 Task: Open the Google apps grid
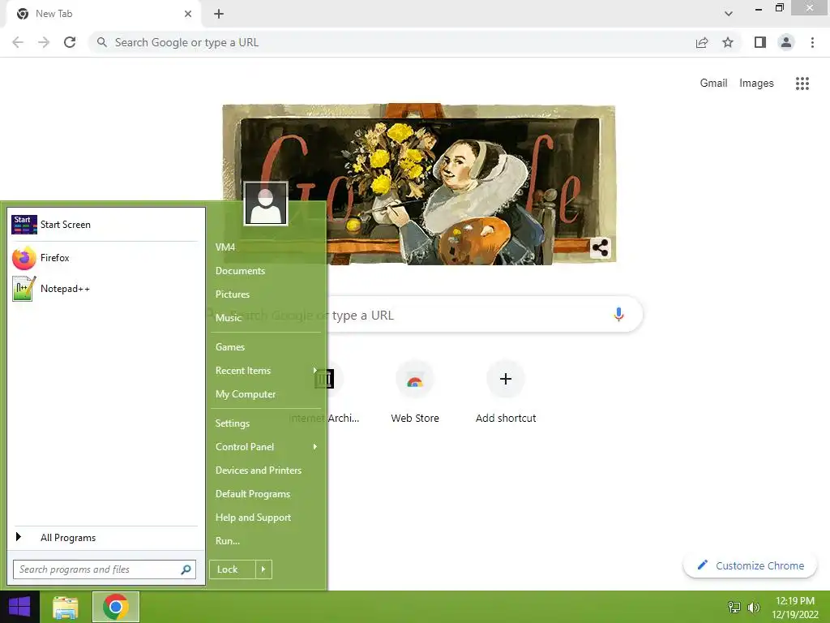[x=802, y=84]
